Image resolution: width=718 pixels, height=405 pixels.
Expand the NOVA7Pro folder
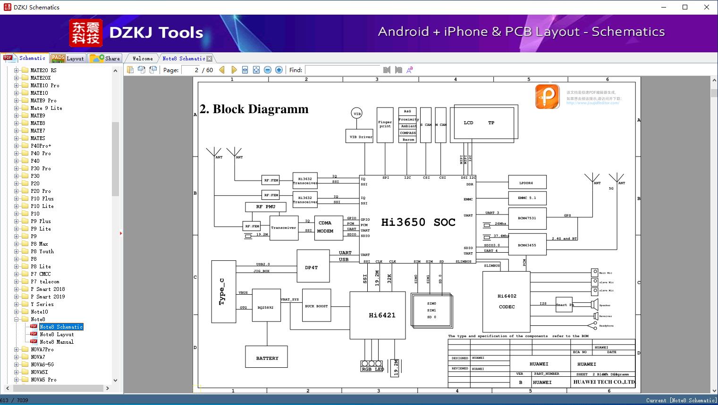(17, 349)
